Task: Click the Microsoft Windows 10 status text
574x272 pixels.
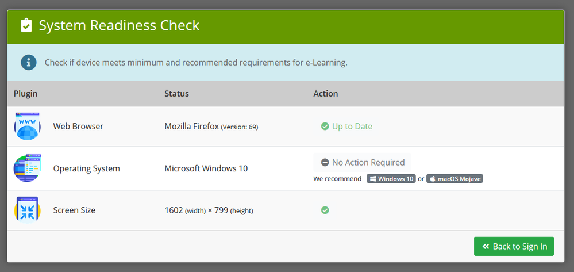Action: click(206, 168)
